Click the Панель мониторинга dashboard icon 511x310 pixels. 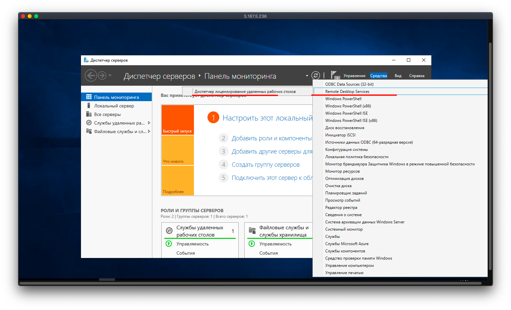tap(89, 97)
